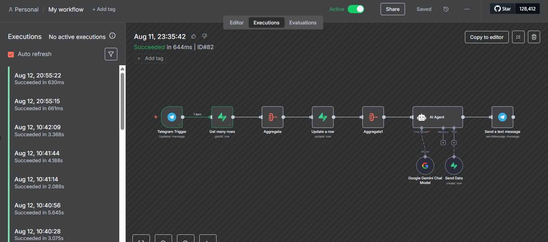The width and height of the screenshot is (548, 242).
Task: Open execution Aug 12, 20:55:15
Action: (64, 105)
